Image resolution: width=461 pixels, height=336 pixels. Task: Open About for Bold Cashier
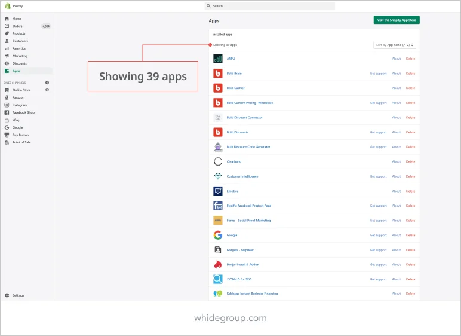tap(397, 88)
